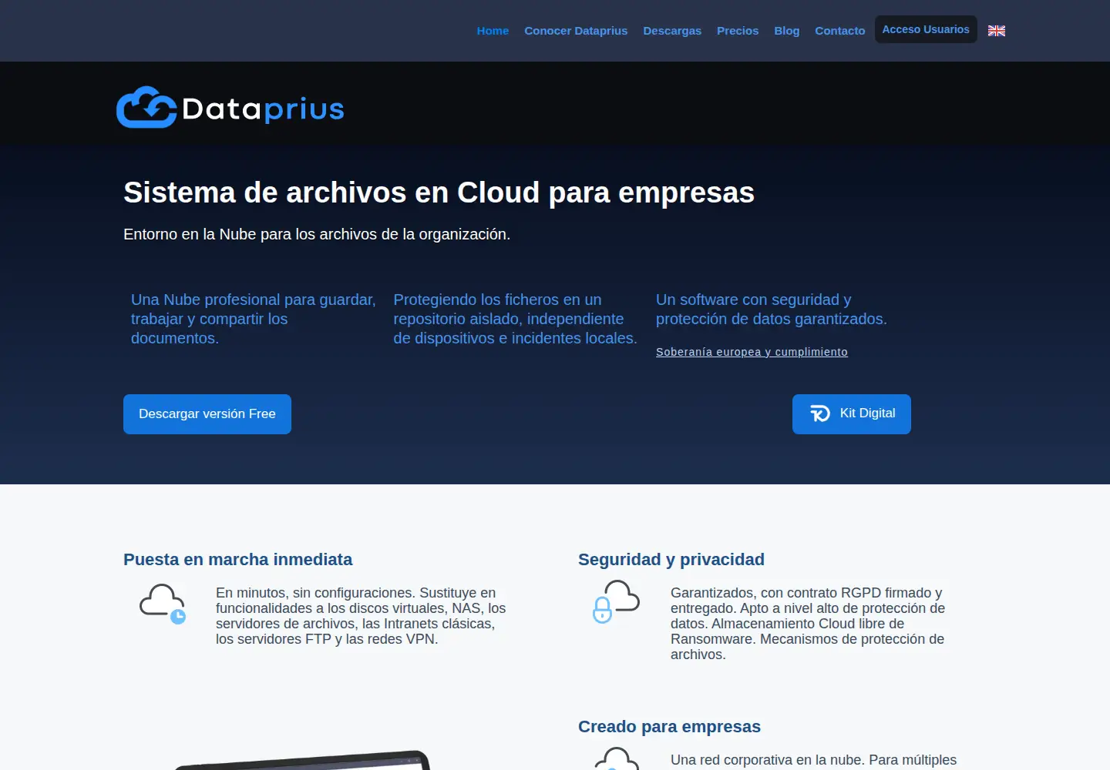Click the Kit Digital logo icon
The image size is (1110, 770).
(x=820, y=413)
